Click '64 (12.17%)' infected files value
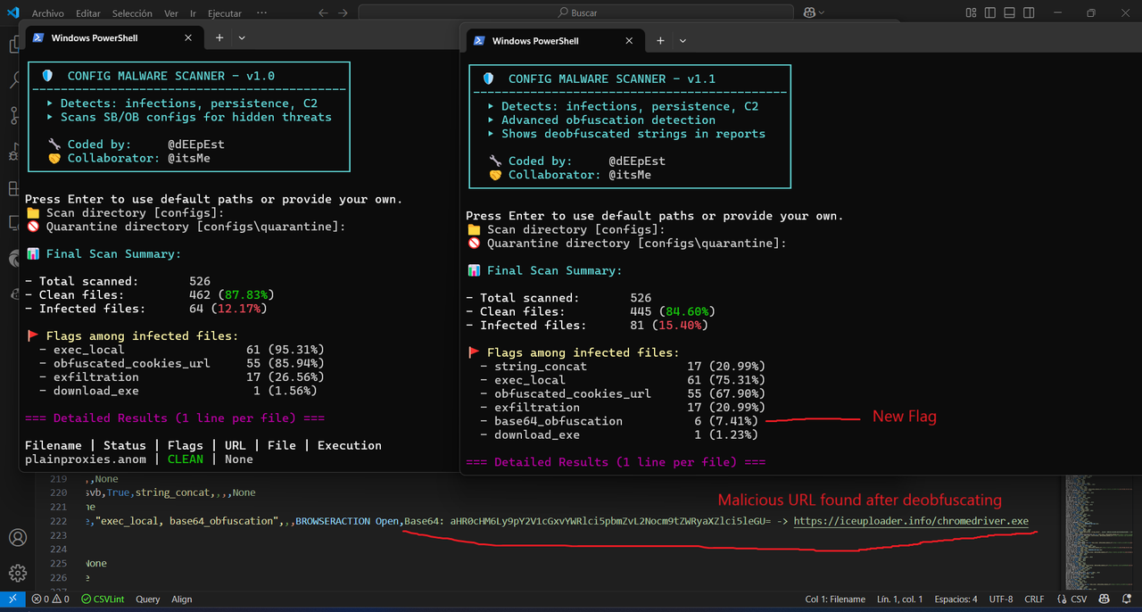Screen dimensions: 1142x612 coord(228,309)
